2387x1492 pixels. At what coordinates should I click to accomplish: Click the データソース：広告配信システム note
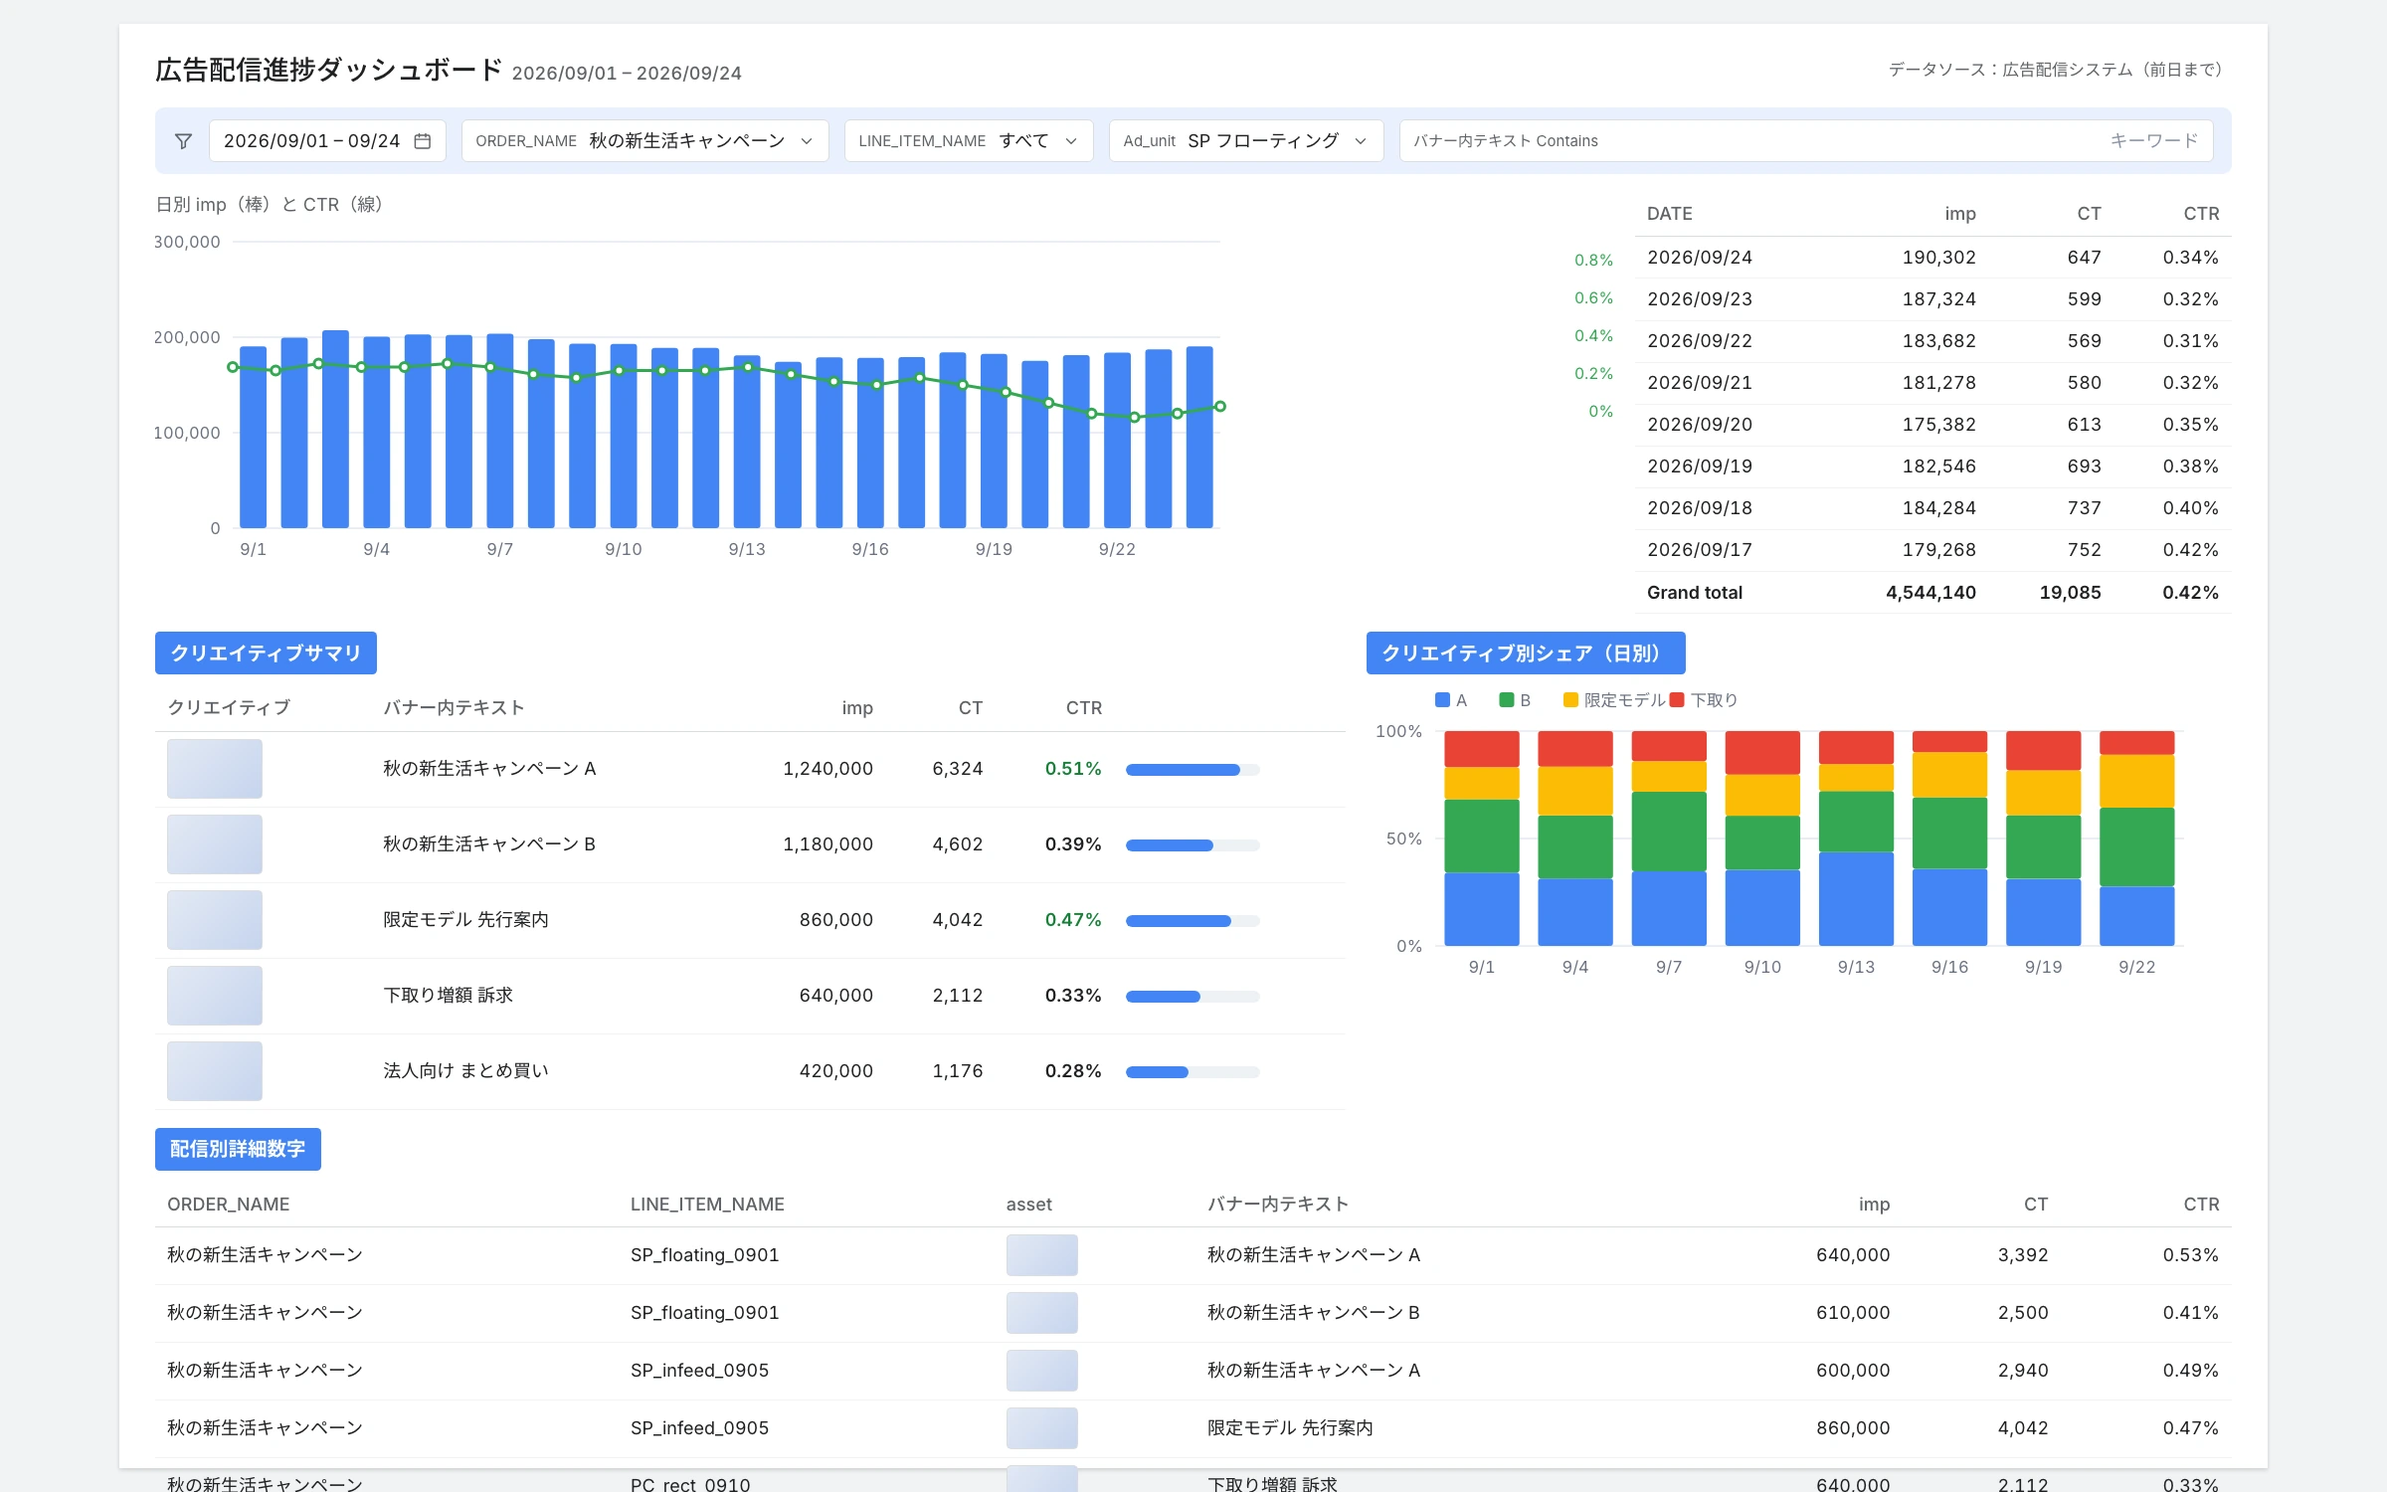[x=2055, y=70]
